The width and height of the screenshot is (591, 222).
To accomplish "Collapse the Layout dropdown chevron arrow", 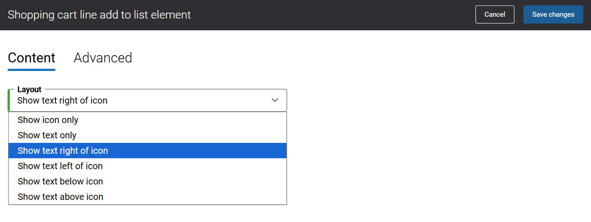I will (275, 100).
